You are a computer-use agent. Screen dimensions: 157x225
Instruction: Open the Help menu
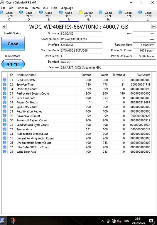click(54, 8)
